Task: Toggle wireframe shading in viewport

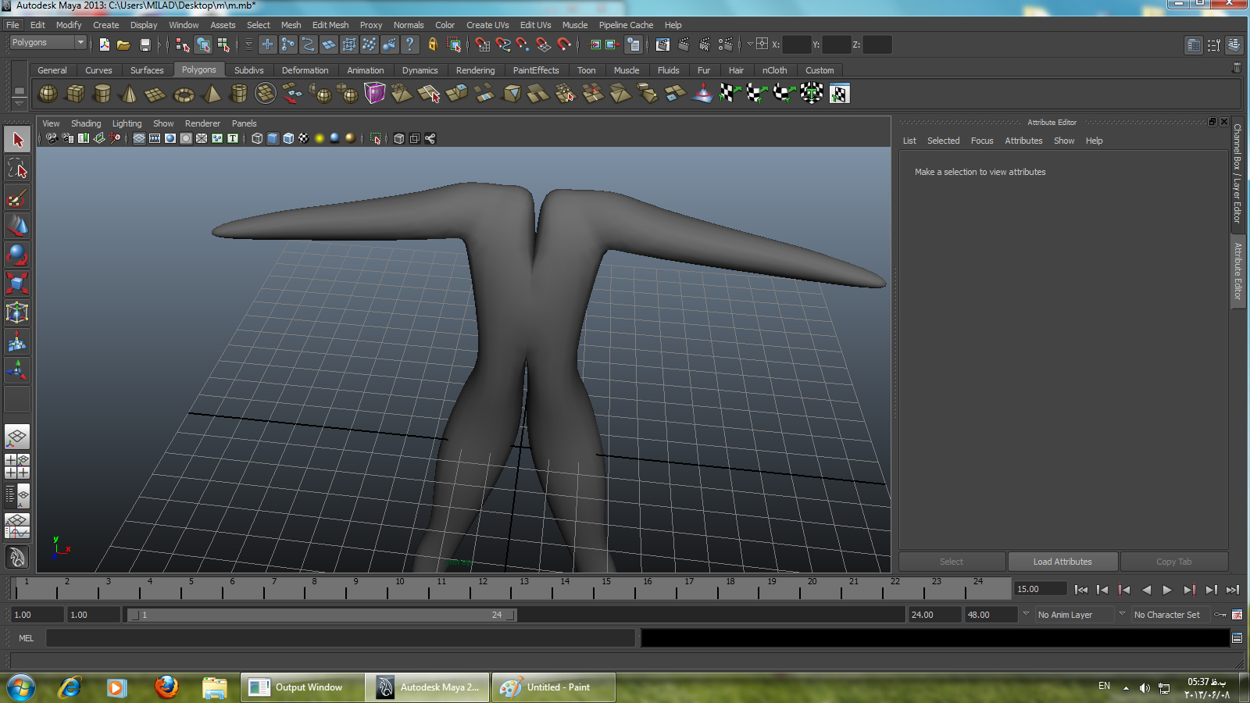Action: (257, 138)
